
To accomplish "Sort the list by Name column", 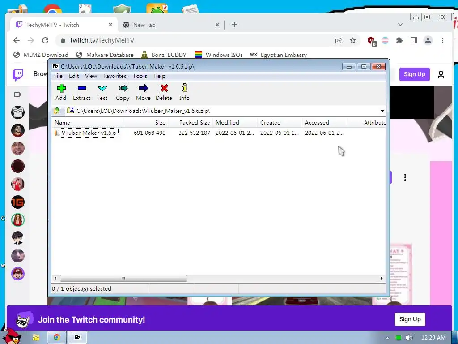I will (87, 123).
